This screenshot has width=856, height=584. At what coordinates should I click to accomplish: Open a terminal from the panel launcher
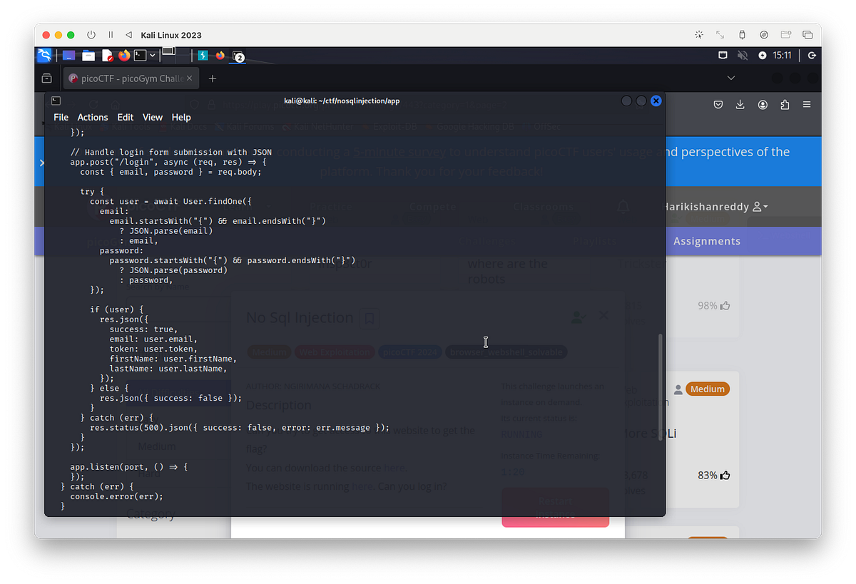[x=139, y=55]
